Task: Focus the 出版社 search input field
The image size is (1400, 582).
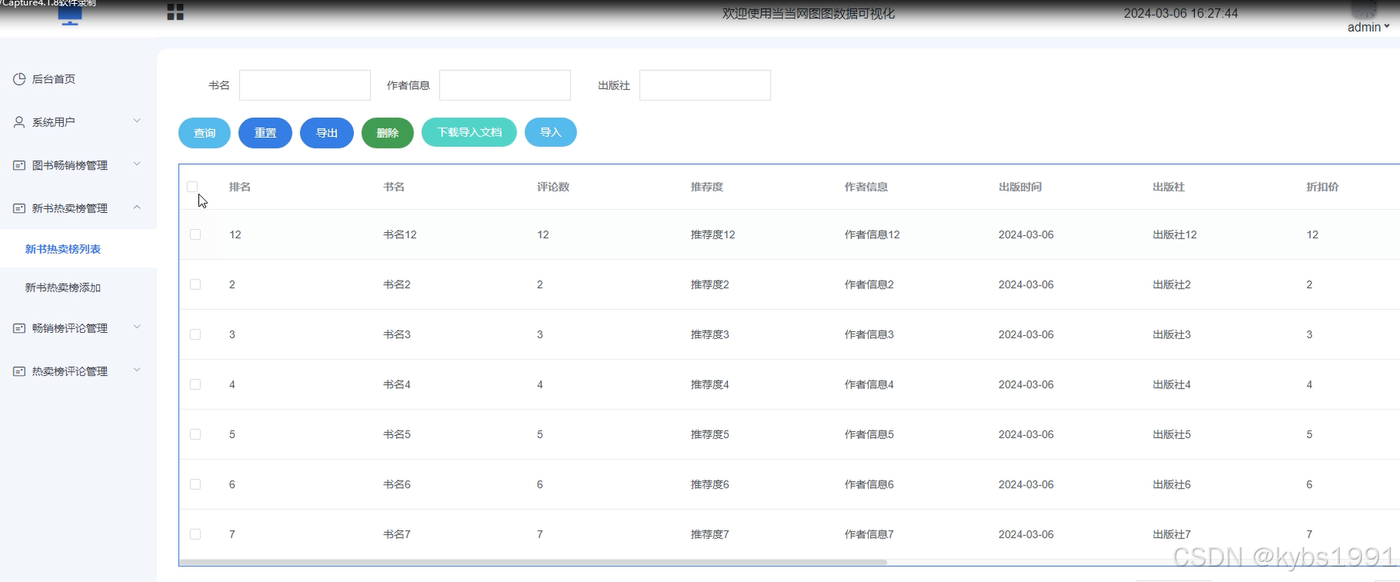Action: (x=705, y=85)
